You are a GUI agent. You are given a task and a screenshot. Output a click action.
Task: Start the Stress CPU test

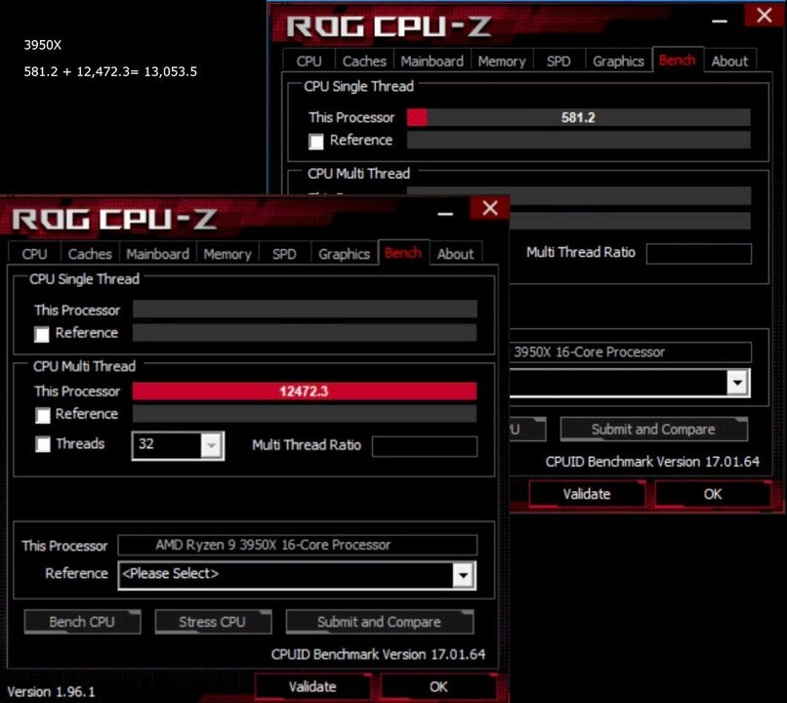[212, 622]
